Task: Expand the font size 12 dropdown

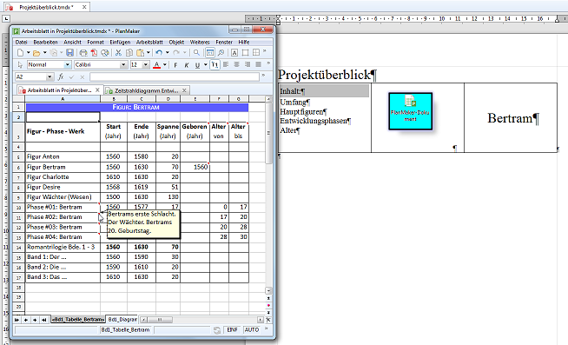Action: 146,65
